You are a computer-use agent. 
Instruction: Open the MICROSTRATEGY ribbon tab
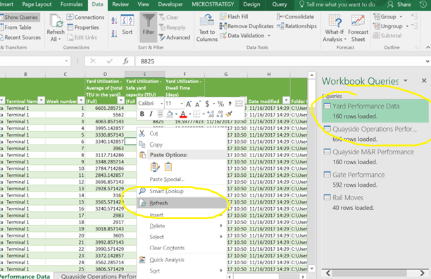point(213,4)
